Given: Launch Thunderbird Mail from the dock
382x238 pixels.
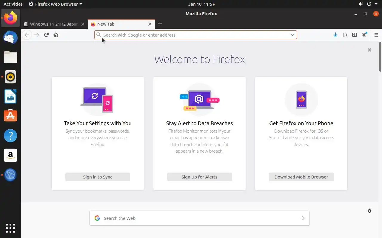Looking at the screenshot, I should (x=10, y=37).
